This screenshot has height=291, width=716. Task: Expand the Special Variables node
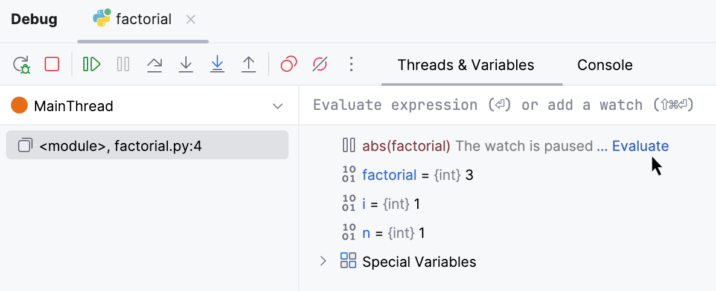(x=323, y=261)
